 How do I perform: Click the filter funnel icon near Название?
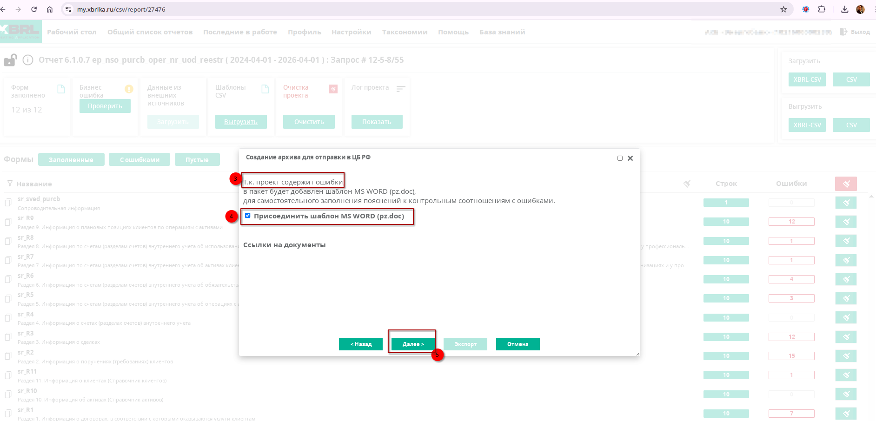tap(10, 184)
